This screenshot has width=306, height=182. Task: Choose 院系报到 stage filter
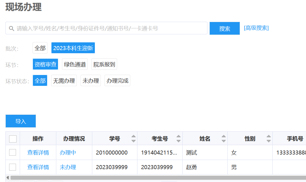click(104, 64)
